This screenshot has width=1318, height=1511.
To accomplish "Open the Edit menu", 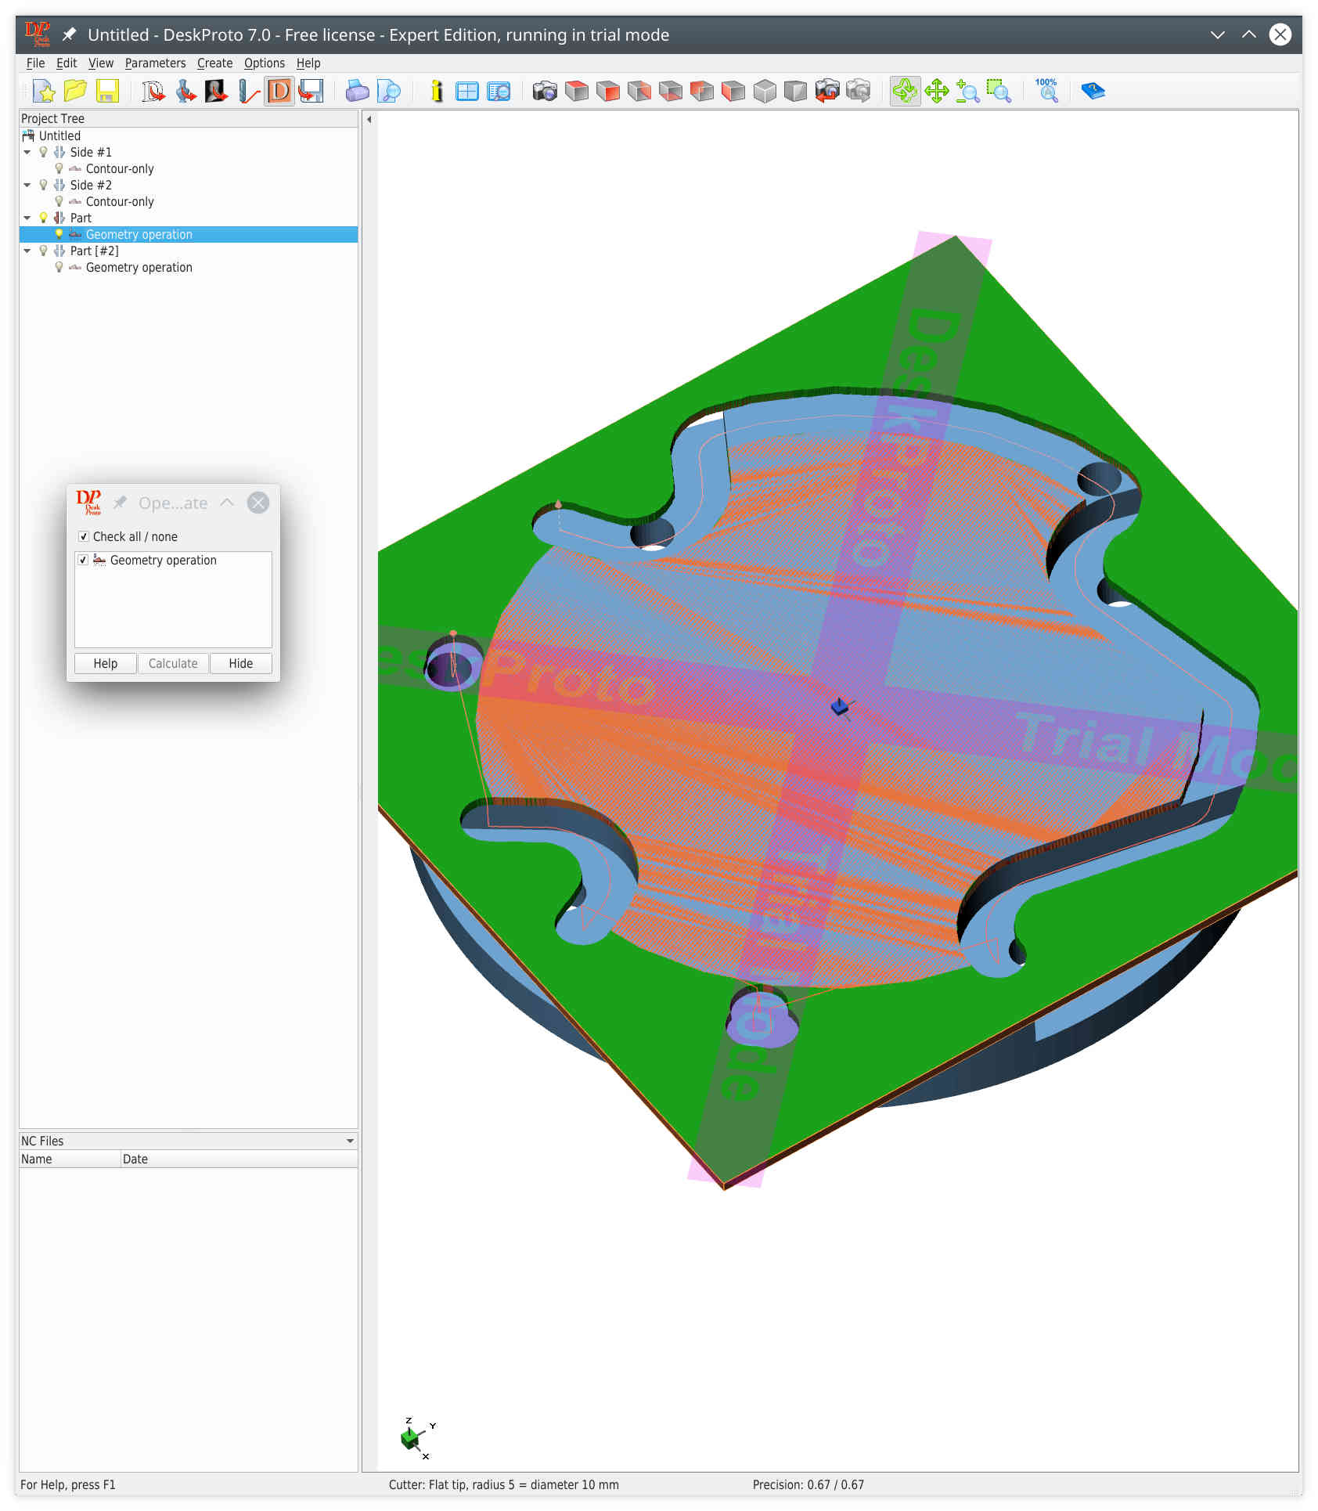I will (67, 63).
